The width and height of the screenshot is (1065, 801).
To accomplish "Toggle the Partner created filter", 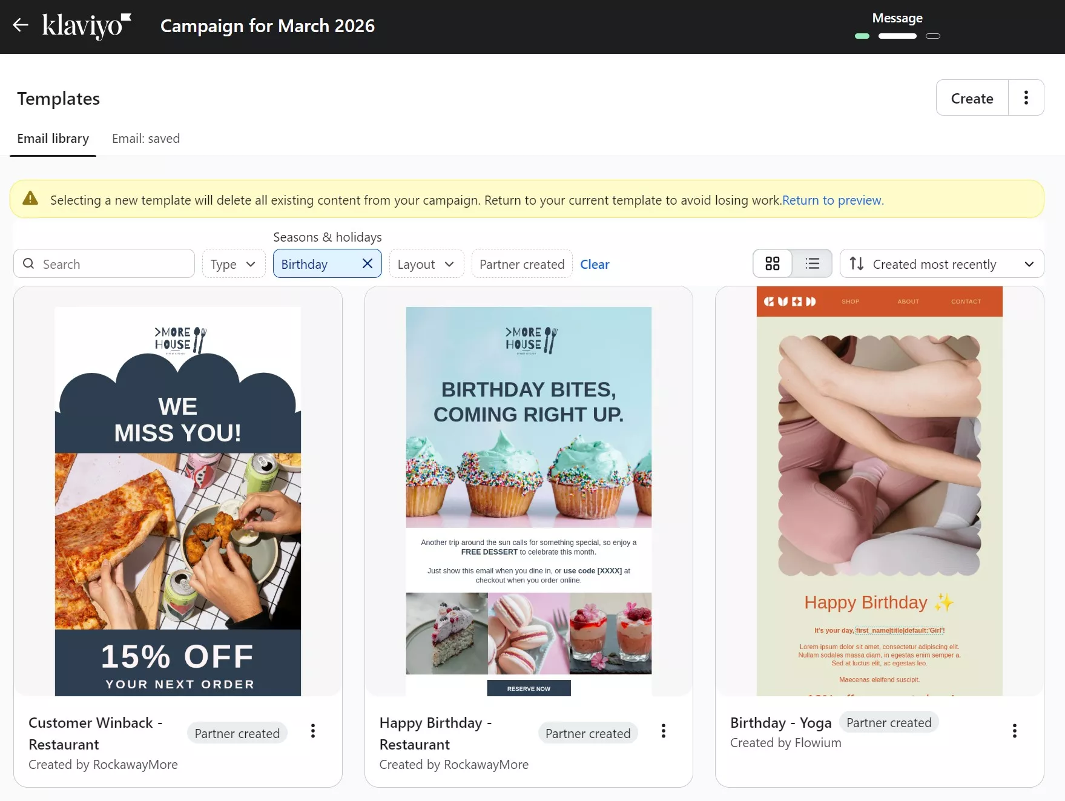I will pos(521,264).
